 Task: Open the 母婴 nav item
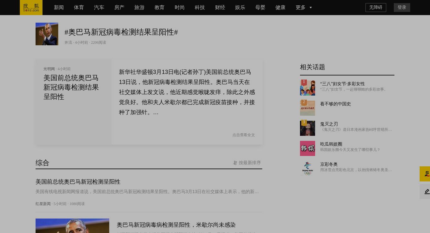(x=260, y=8)
